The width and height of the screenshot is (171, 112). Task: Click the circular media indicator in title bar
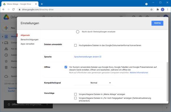pos(147,4)
